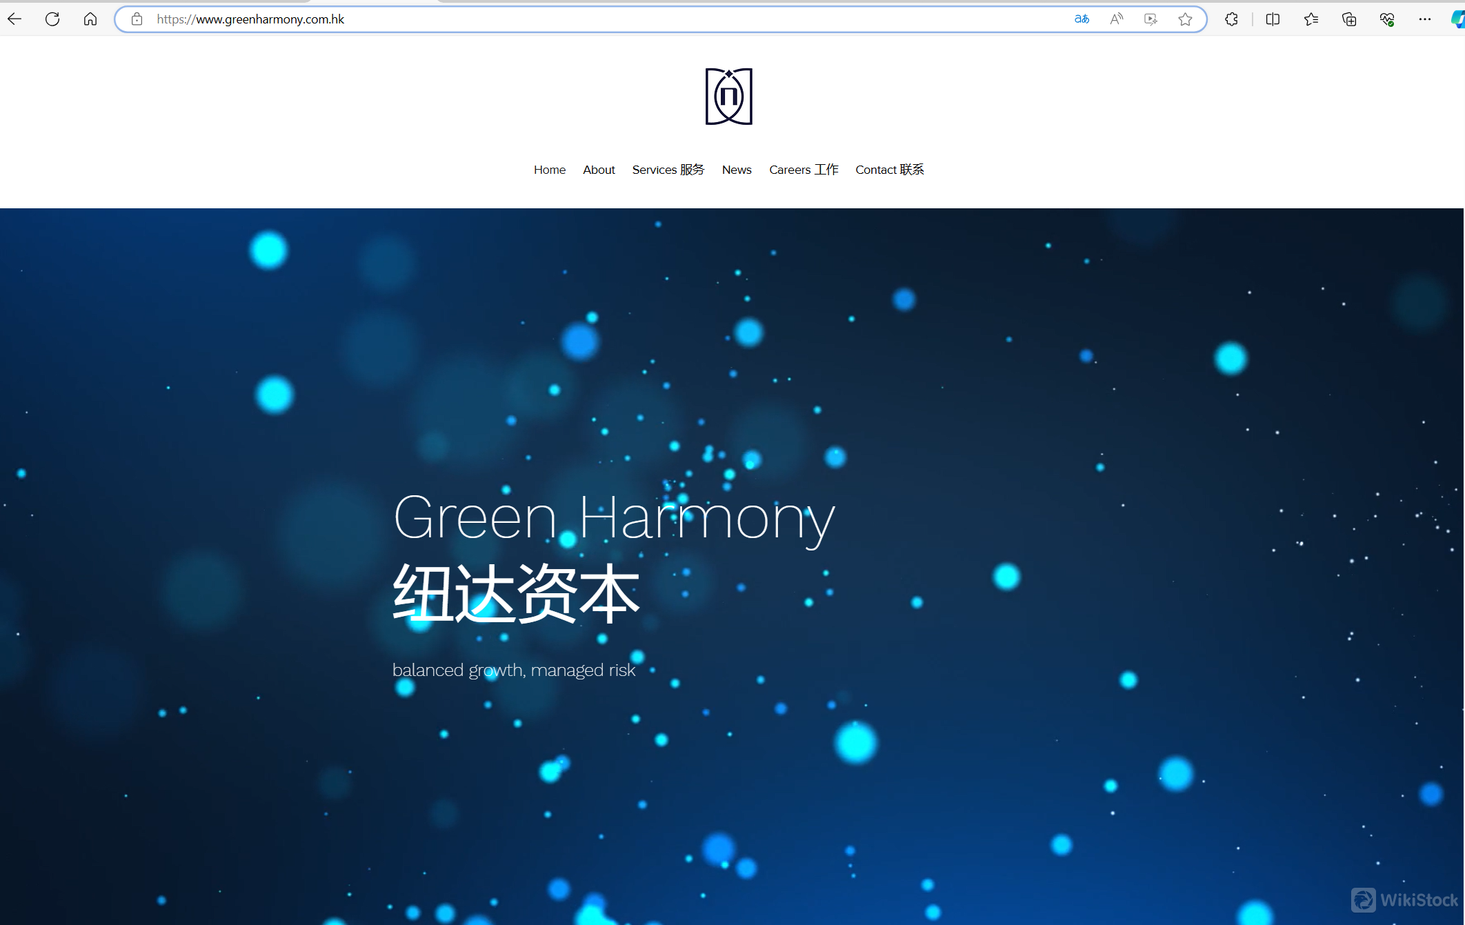
Task: Open the Favorites list icon
Action: 1311,19
